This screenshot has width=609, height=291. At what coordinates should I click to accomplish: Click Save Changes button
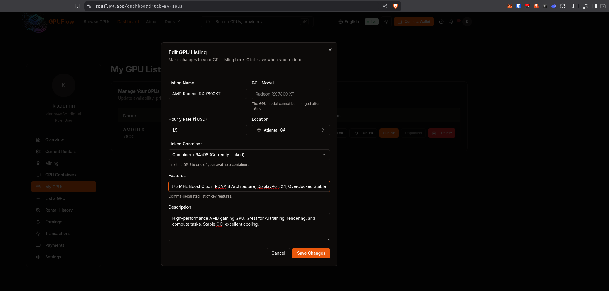coord(311,253)
